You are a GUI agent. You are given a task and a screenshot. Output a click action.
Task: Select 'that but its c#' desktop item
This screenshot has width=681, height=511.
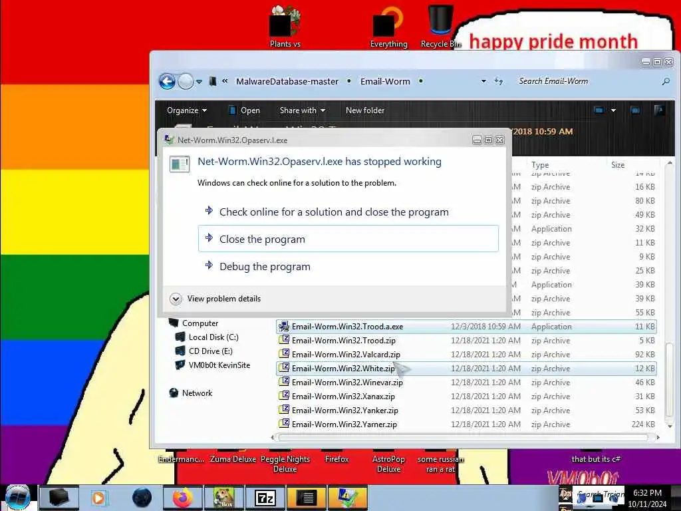596,459
